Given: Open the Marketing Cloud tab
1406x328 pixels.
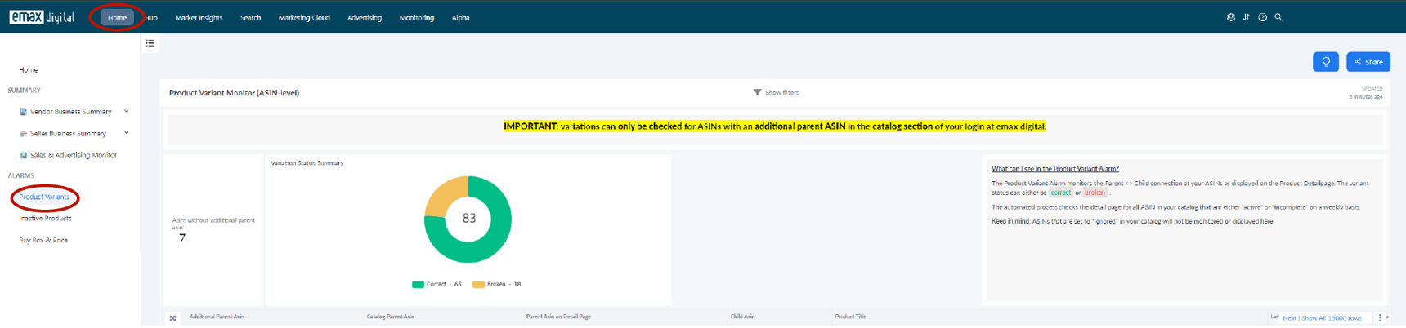Looking at the screenshot, I should click(304, 17).
